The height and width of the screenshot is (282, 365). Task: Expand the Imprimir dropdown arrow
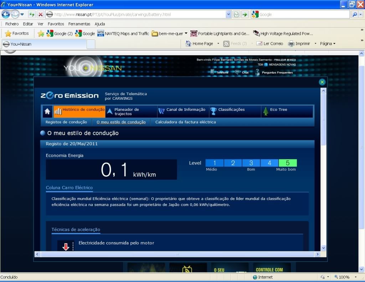315,43
